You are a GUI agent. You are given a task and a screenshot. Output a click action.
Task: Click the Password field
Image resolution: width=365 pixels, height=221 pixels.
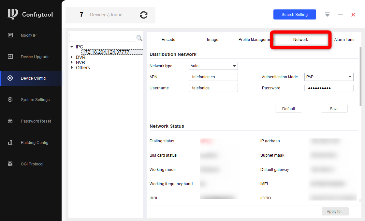click(x=329, y=88)
